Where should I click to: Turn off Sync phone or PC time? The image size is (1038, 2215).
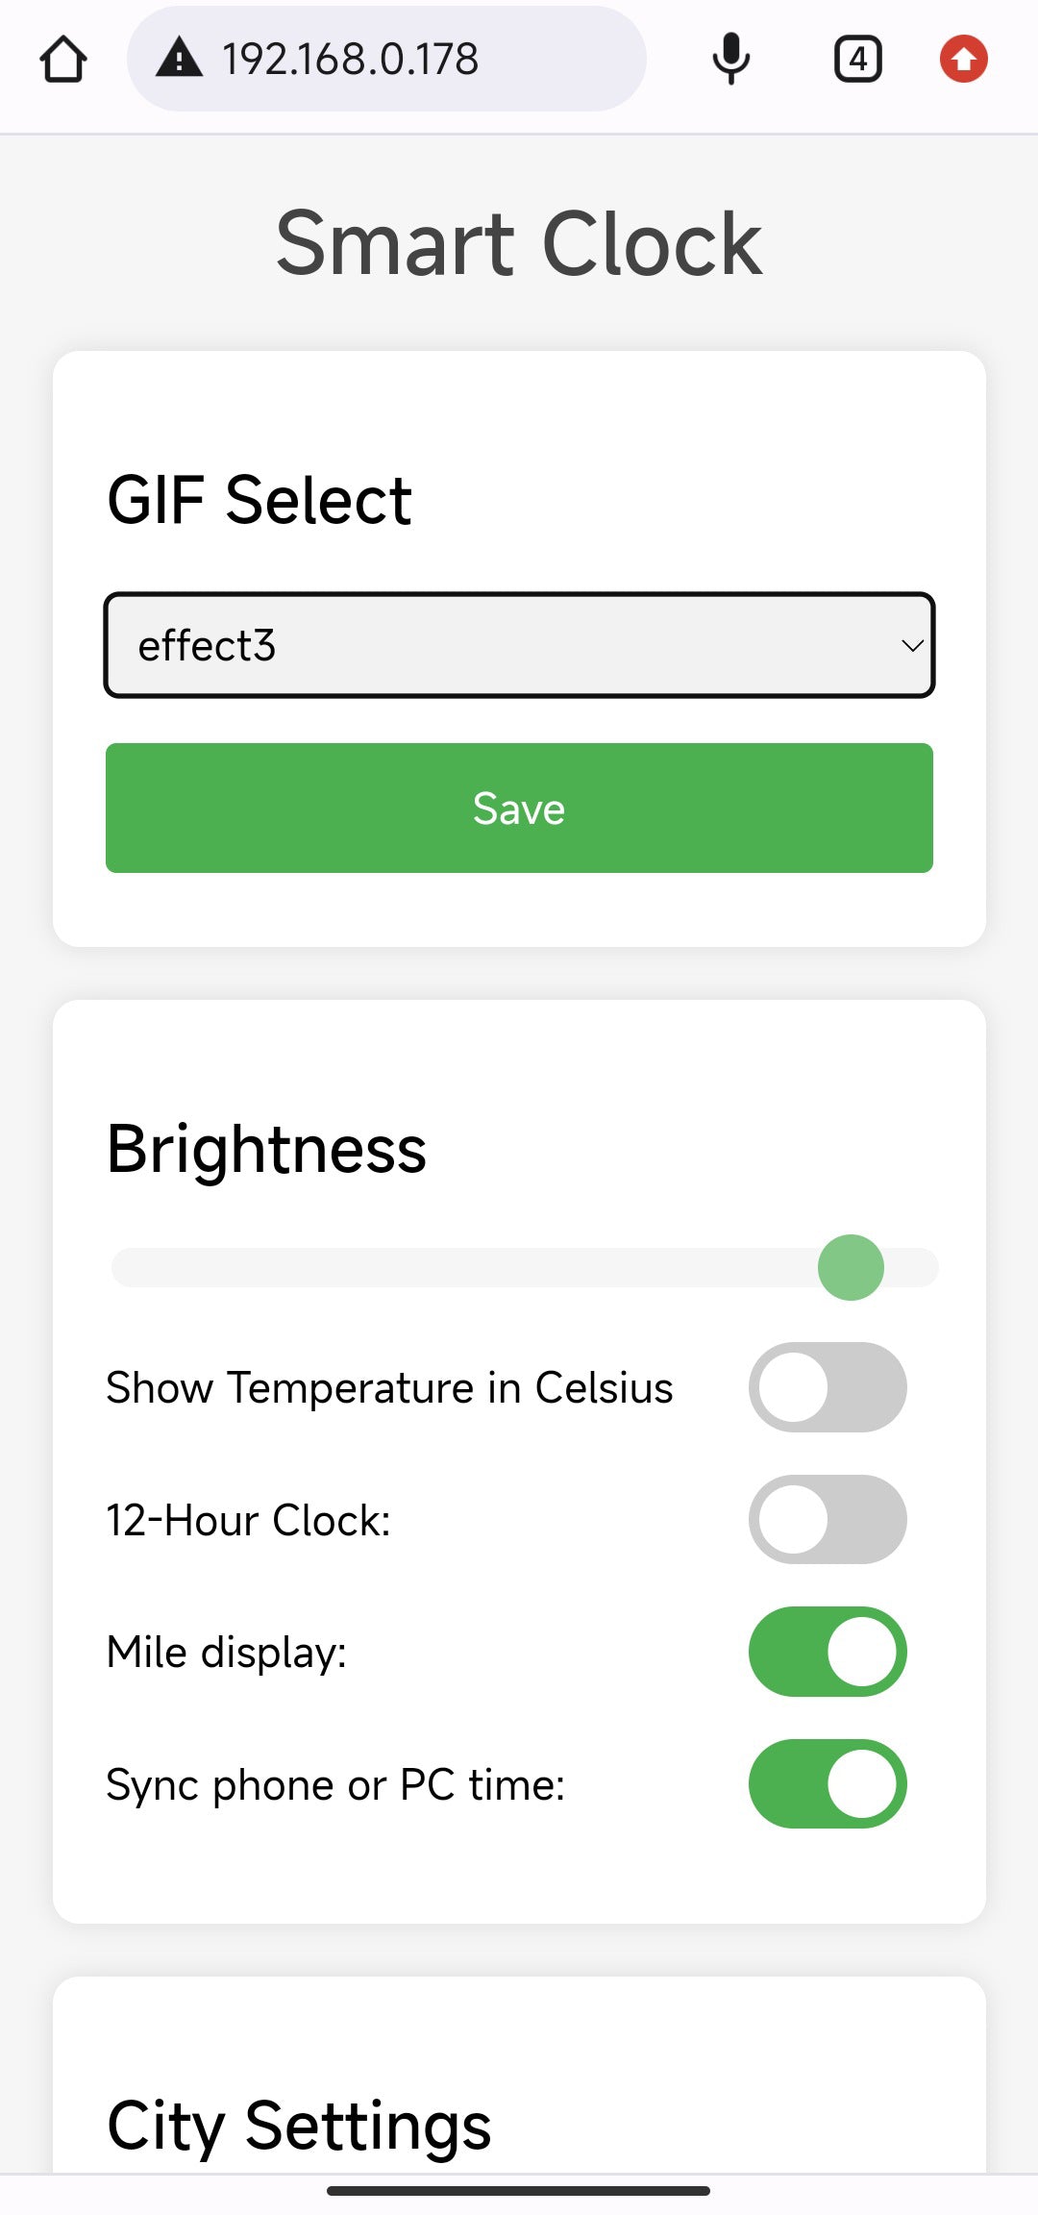[x=827, y=1784]
